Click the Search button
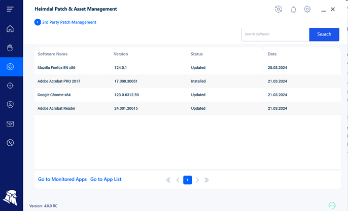This screenshot has width=348, height=211. pyautogui.click(x=324, y=34)
